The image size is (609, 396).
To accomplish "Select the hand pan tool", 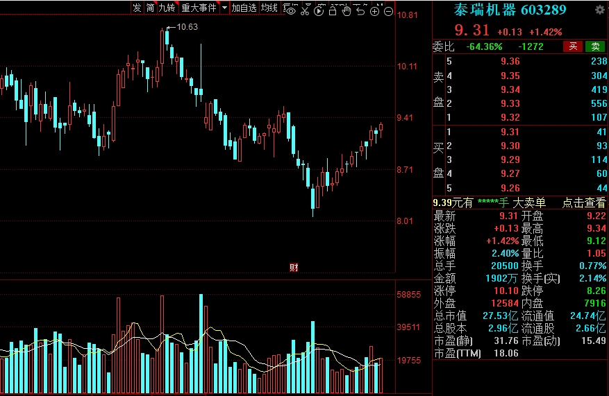I will coord(347,10).
